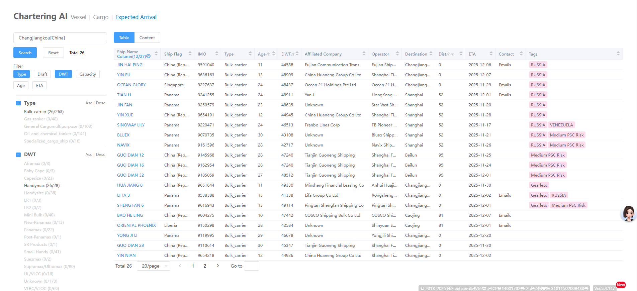Click the VENEZUELA tag on SINOWAY LILY
637x291 pixels.
point(561,125)
